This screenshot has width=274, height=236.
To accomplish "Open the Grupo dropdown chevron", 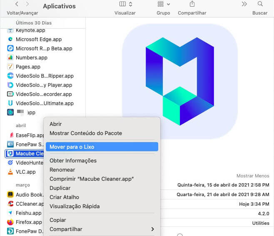I will coord(168,4).
